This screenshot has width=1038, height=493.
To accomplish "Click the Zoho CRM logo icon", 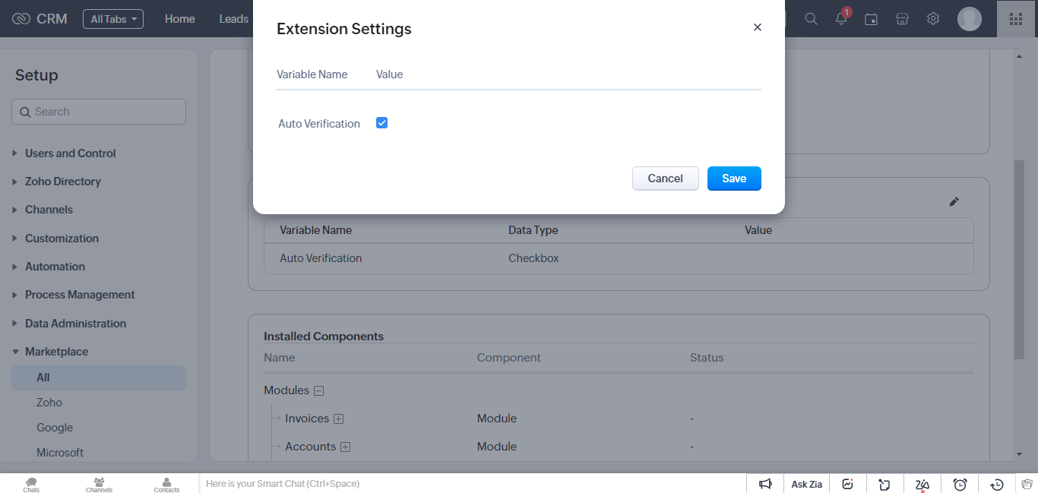I will click(x=21, y=19).
